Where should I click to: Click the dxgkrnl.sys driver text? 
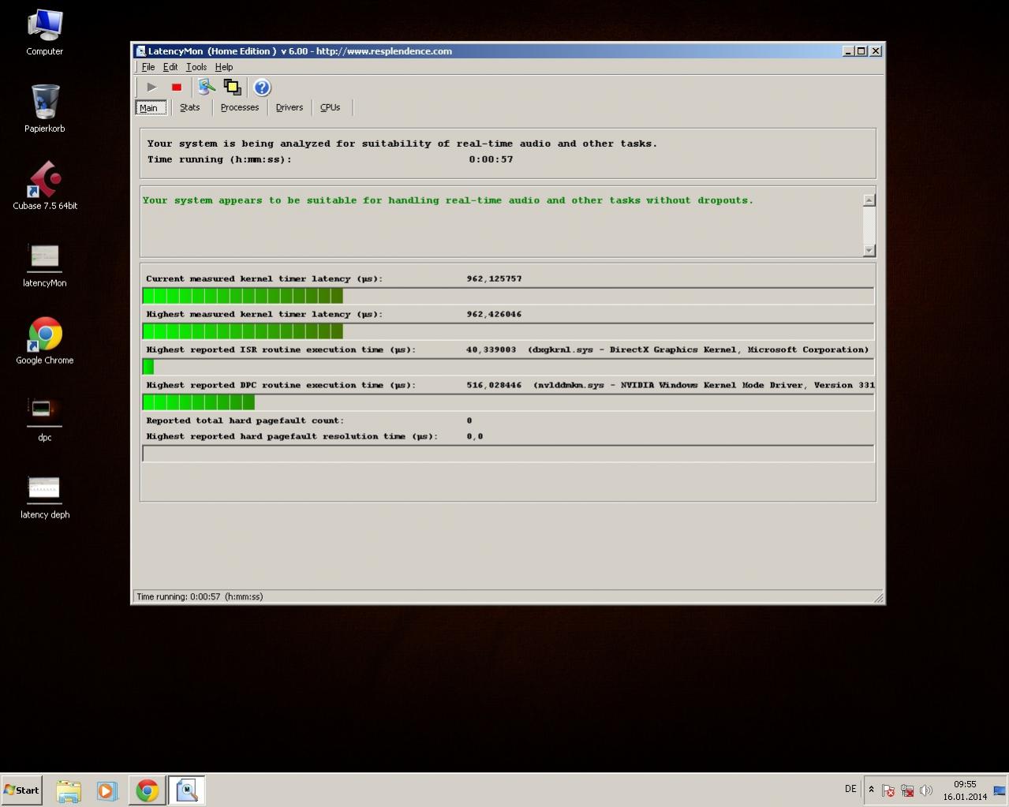tap(698, 349)
